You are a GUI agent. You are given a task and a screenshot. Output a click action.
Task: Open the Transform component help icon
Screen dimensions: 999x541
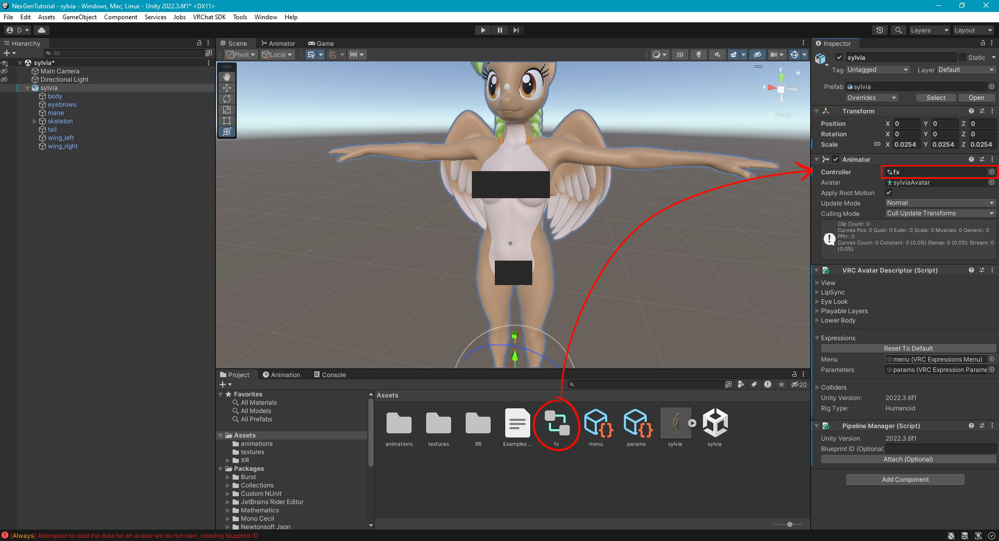971,111
